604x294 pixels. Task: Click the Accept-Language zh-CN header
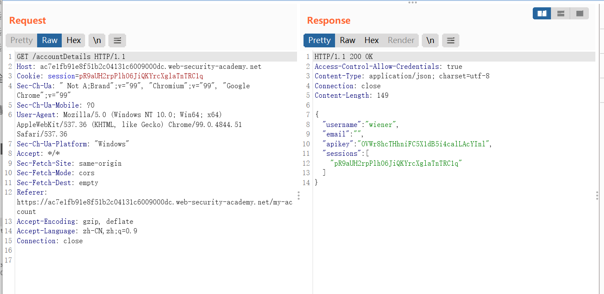click(x=77, y=231)
